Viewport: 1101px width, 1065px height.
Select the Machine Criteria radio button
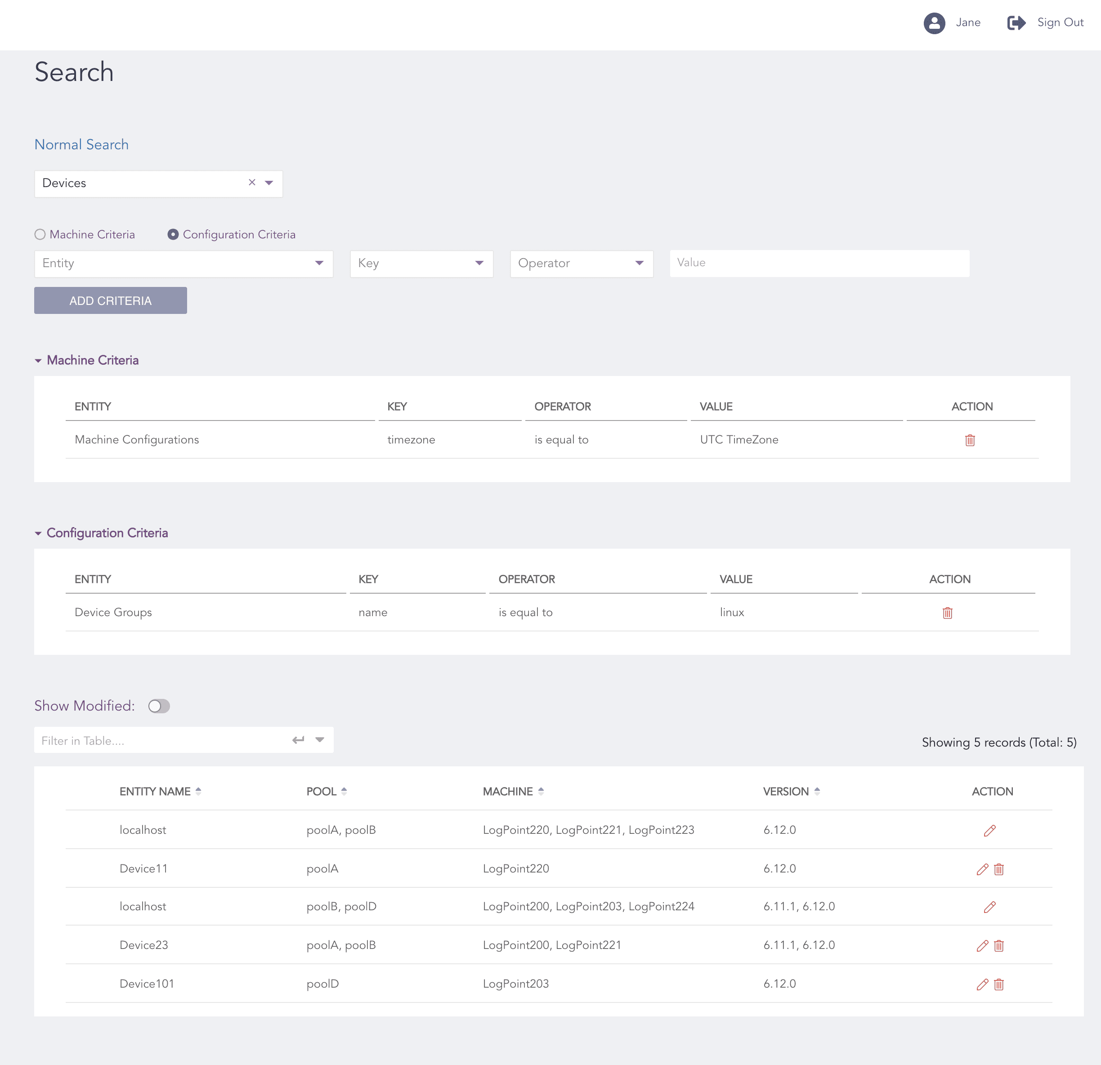[x=40, y=234]
